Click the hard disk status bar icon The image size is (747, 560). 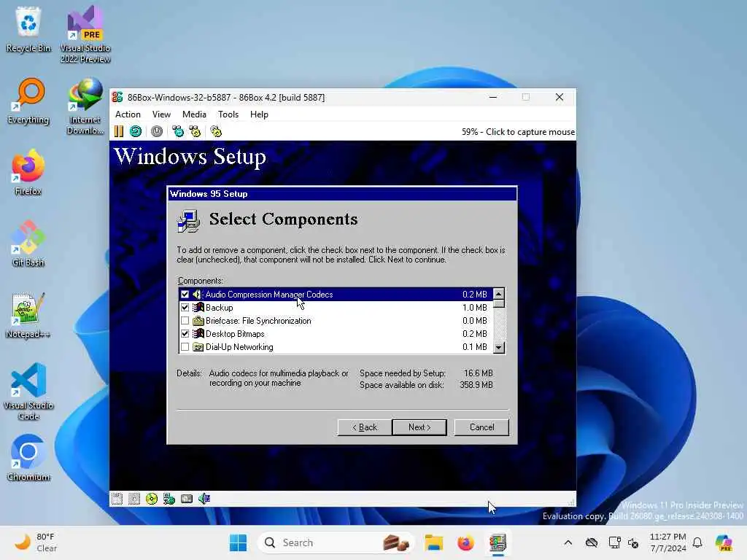[x=187, y=499]
